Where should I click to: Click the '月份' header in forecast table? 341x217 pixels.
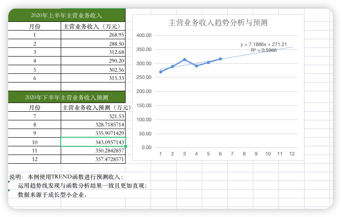pos(35,108)
